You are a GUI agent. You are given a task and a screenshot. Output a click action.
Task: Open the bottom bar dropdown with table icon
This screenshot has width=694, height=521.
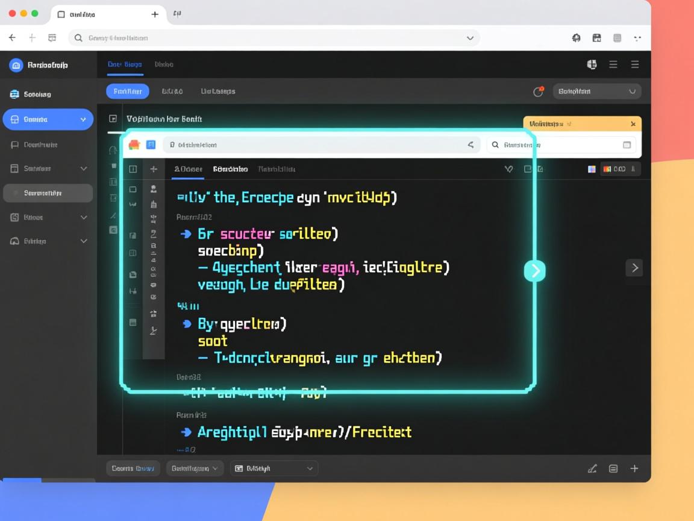(274, 469)
